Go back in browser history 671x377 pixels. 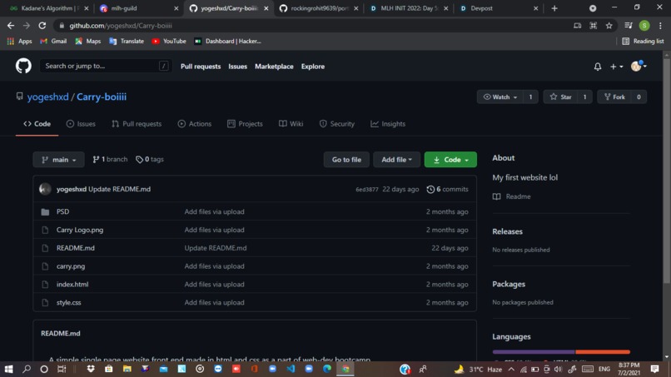[x=11, y=26]
